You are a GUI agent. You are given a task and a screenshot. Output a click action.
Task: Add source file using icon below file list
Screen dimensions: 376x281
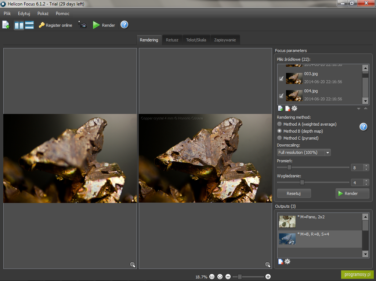[280, 108]
